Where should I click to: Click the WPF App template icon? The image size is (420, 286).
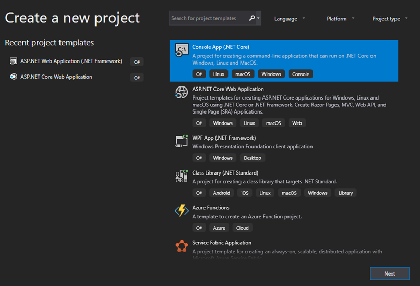(182, 141)
